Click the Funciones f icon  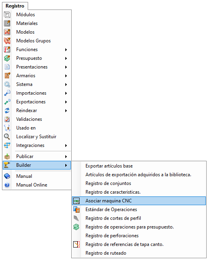[7, 50]
